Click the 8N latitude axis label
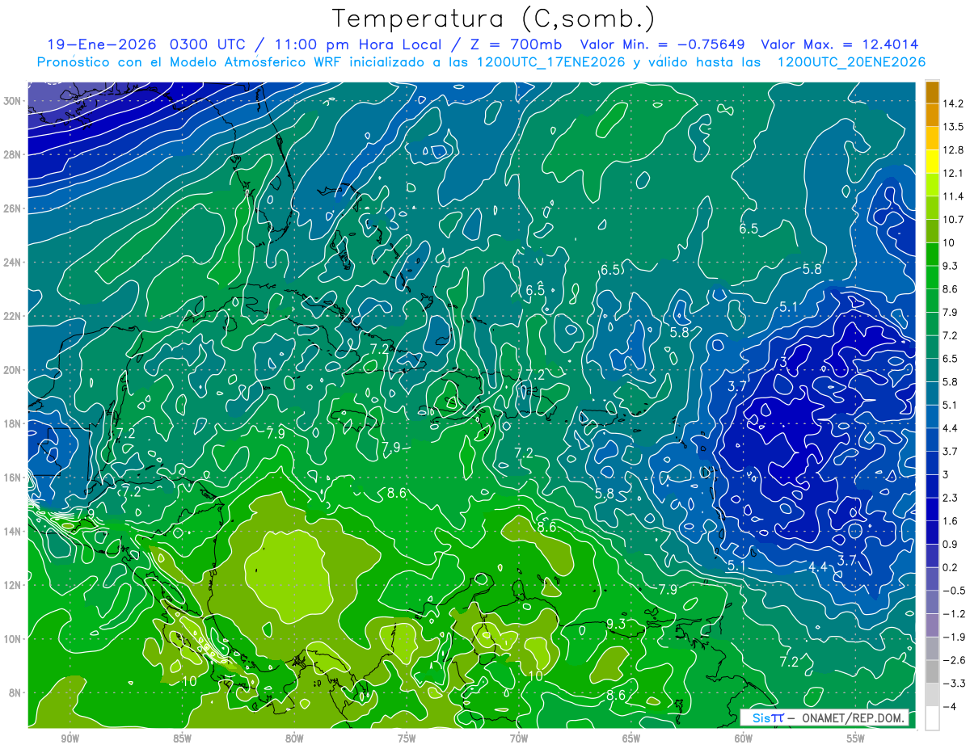Viewport: 970px width, 749px height. [x=16, y=692]
